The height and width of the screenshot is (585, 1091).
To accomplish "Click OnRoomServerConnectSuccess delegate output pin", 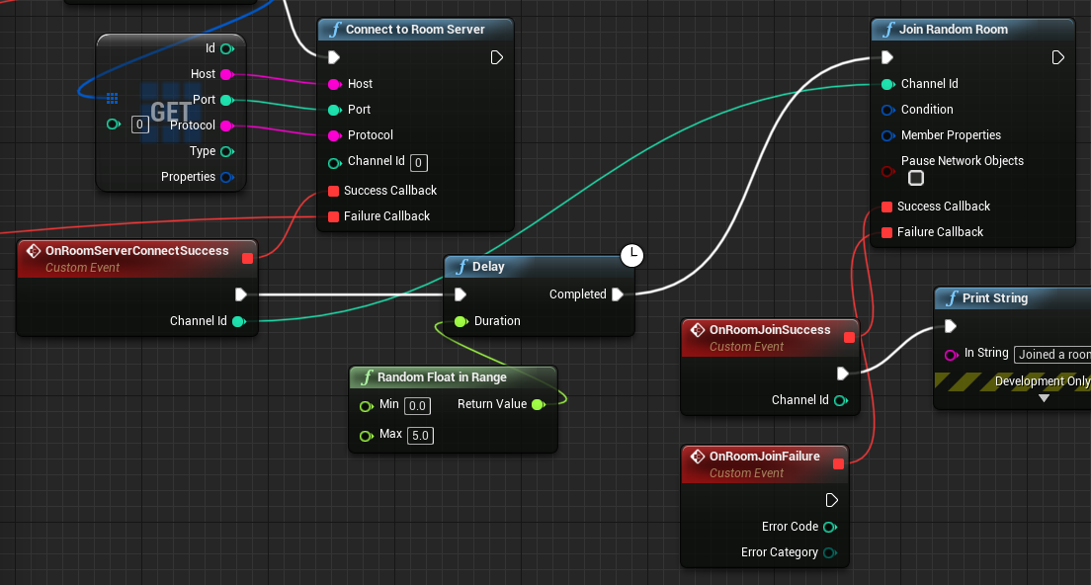I will tap(247, 259).
